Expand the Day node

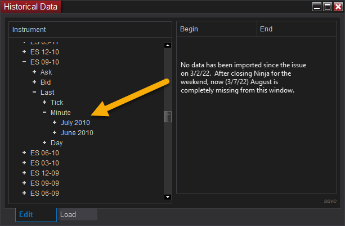(x=44, y=142)
